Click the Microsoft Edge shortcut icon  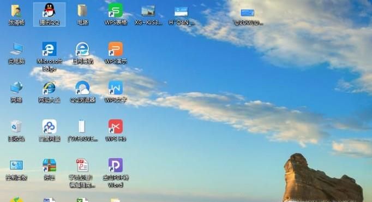49,56
